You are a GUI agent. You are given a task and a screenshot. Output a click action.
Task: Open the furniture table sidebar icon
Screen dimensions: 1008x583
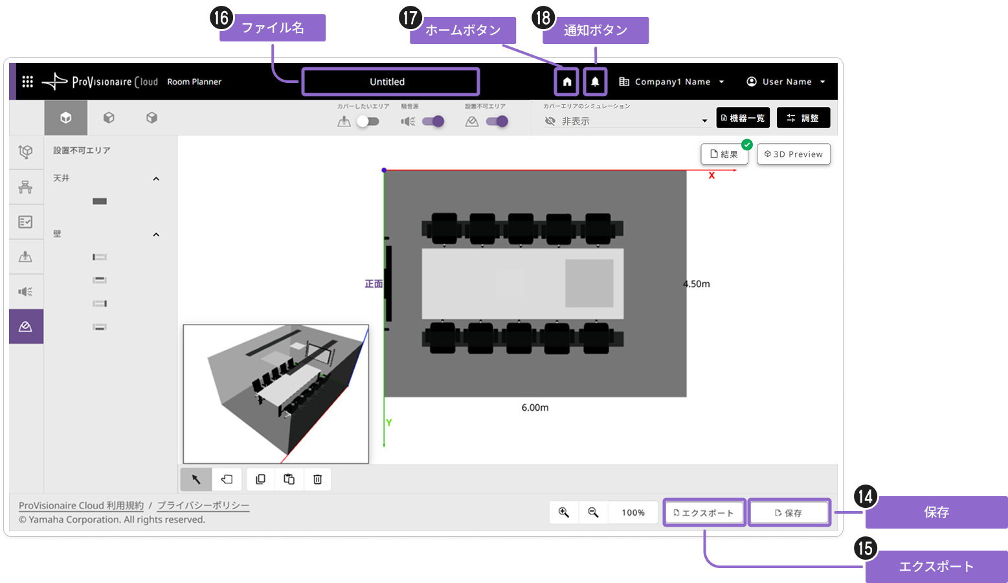(x=26, y=187)
